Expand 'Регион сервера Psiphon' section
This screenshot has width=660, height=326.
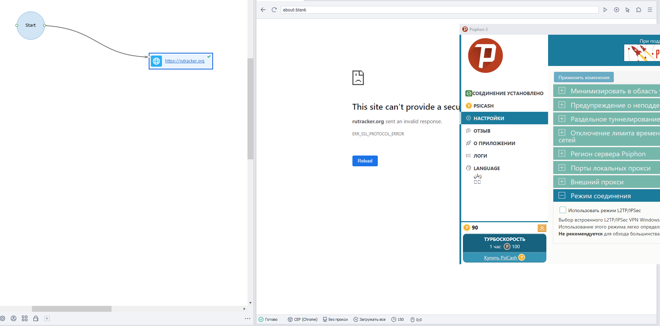point(606,154)
